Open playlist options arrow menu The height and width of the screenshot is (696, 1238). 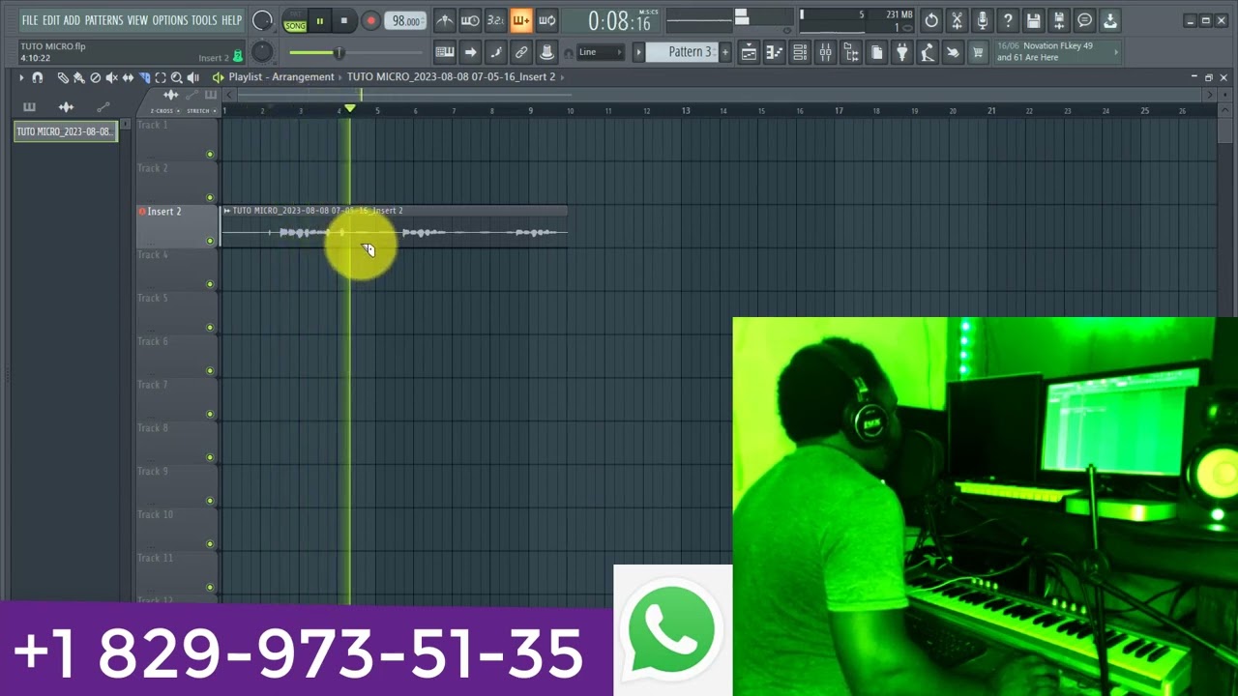[21, 77]
